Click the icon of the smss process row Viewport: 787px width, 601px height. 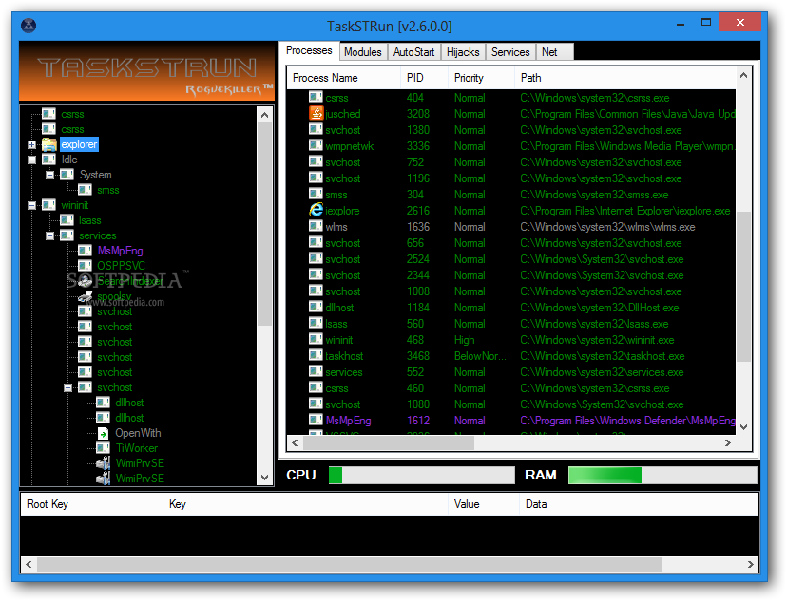(316, 194)
